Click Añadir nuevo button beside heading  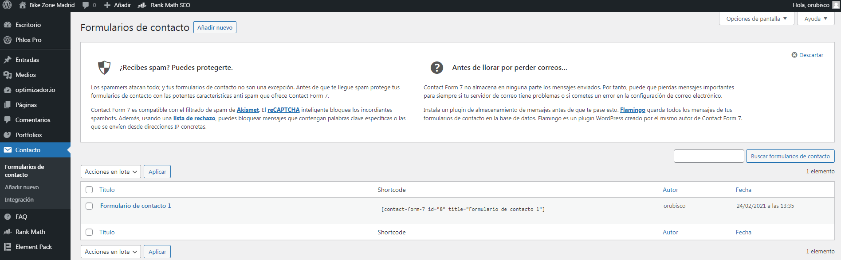[x=215, y=27]
